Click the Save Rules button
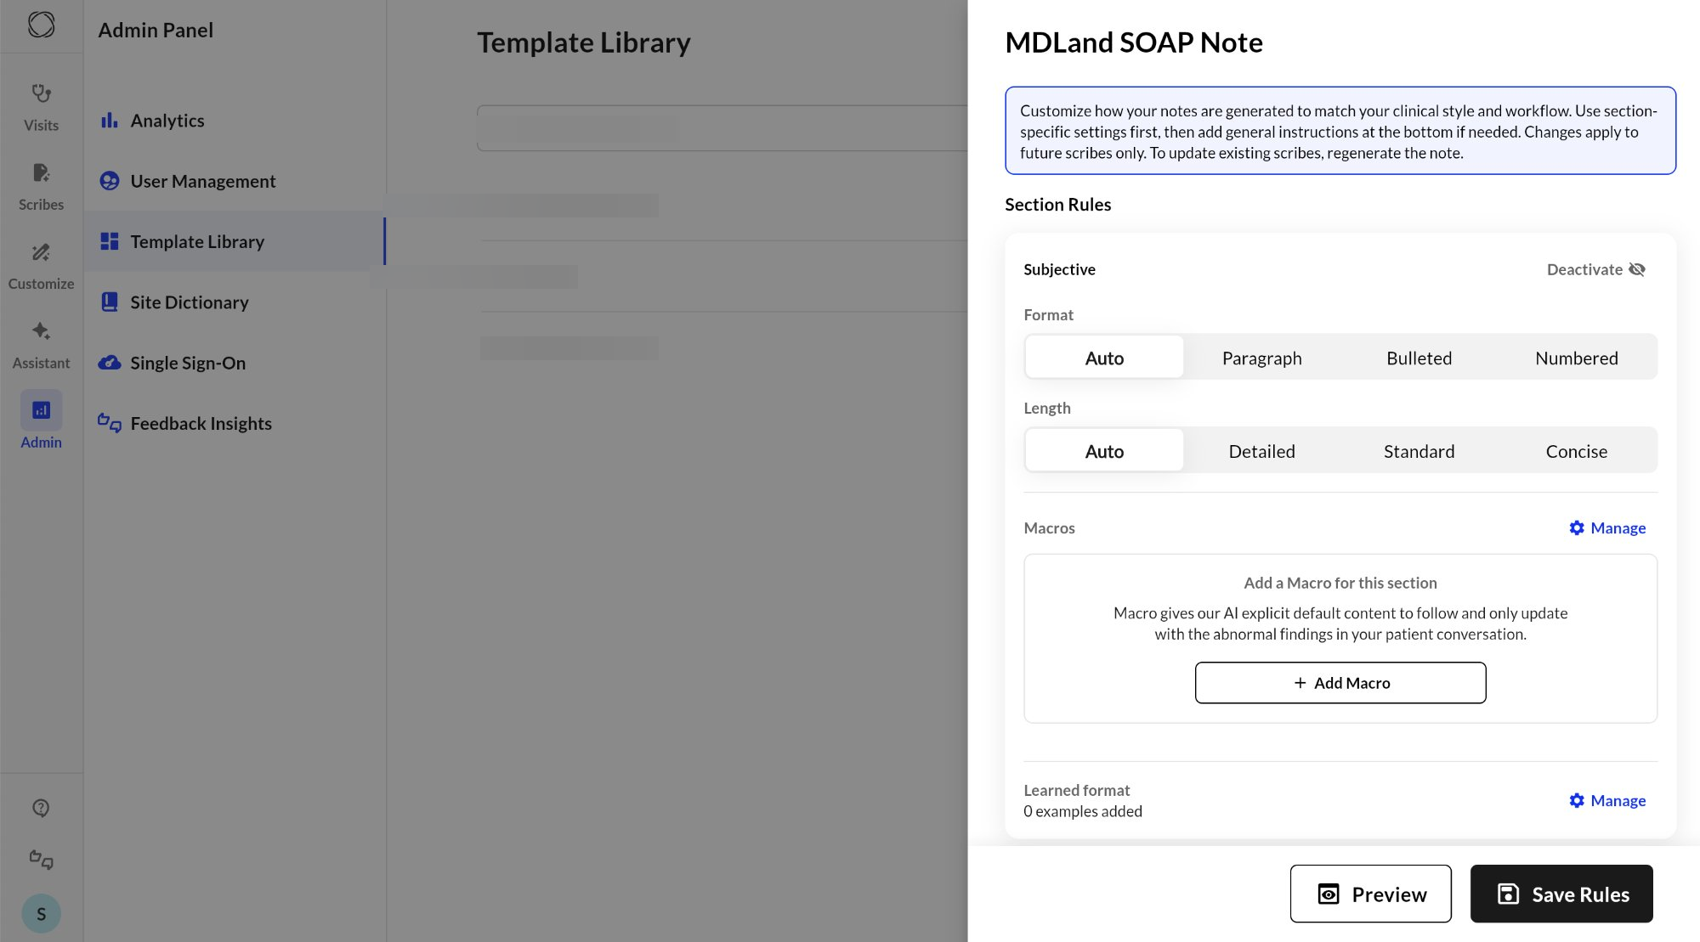The image size is (1700, 942). [1561, 894]
